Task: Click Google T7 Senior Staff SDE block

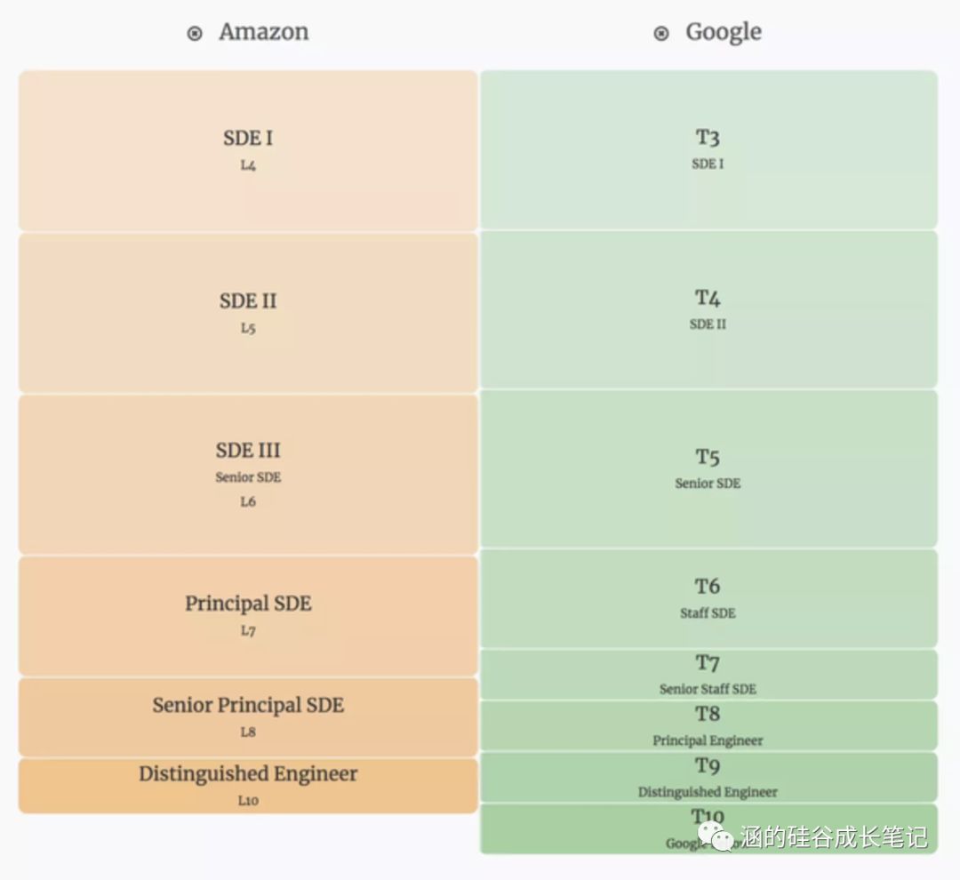Action: pyautogui.click(x=708, y=675)
